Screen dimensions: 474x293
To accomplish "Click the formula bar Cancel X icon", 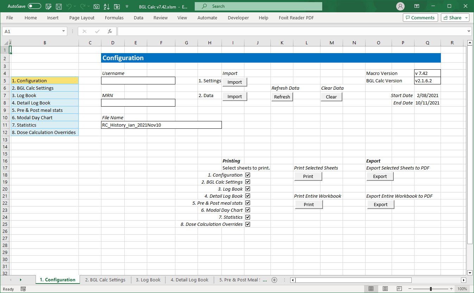I will 84,31.
